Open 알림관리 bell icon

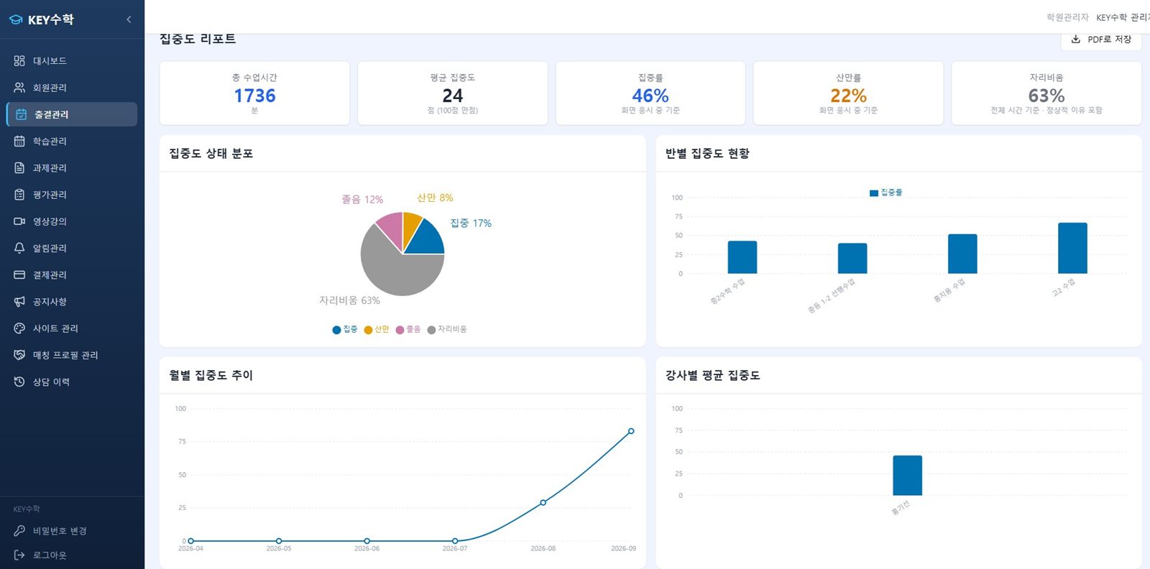point(19,248)
